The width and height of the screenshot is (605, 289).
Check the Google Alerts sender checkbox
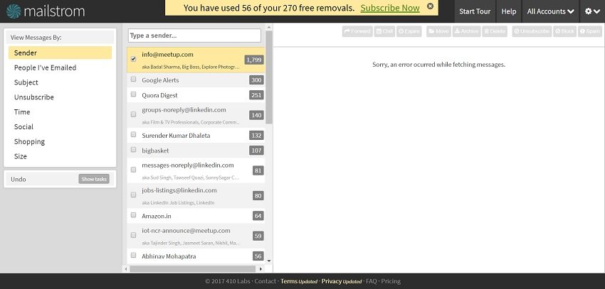pos(134,80)
